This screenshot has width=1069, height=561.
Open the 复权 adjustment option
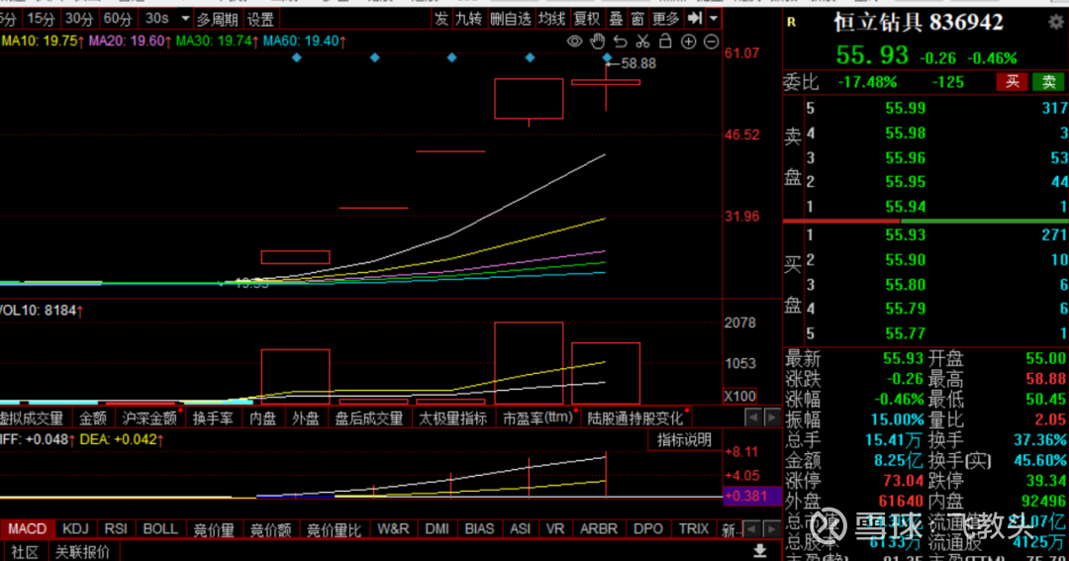coord(587,19)
